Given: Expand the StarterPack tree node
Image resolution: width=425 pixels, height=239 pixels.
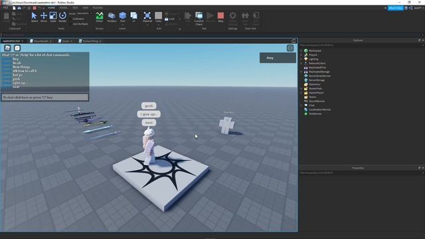Looking at the screenshot, I should (x=301, y=88).
